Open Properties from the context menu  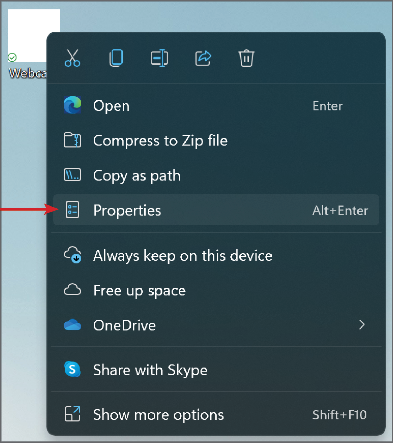click(x=216, y=210)
